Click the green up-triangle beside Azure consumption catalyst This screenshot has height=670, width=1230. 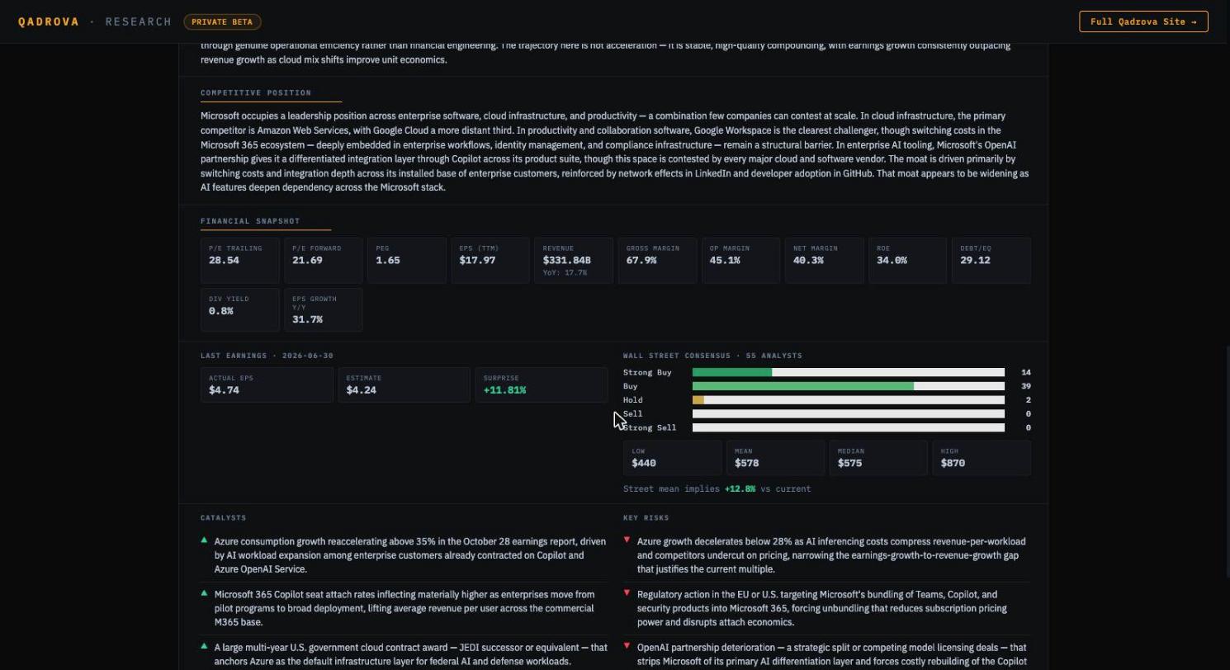coord(204,540)
